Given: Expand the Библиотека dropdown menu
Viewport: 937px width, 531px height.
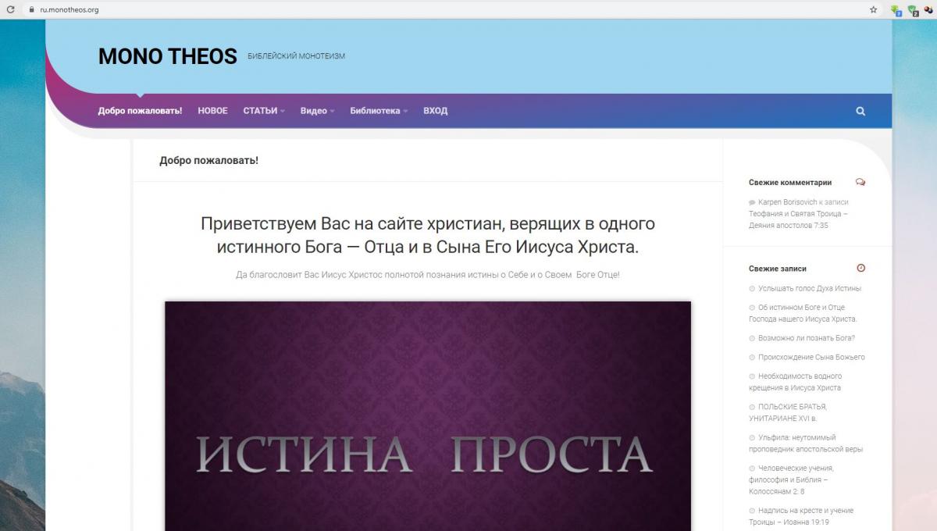Looking at the screenshot, I should point(379,111).
